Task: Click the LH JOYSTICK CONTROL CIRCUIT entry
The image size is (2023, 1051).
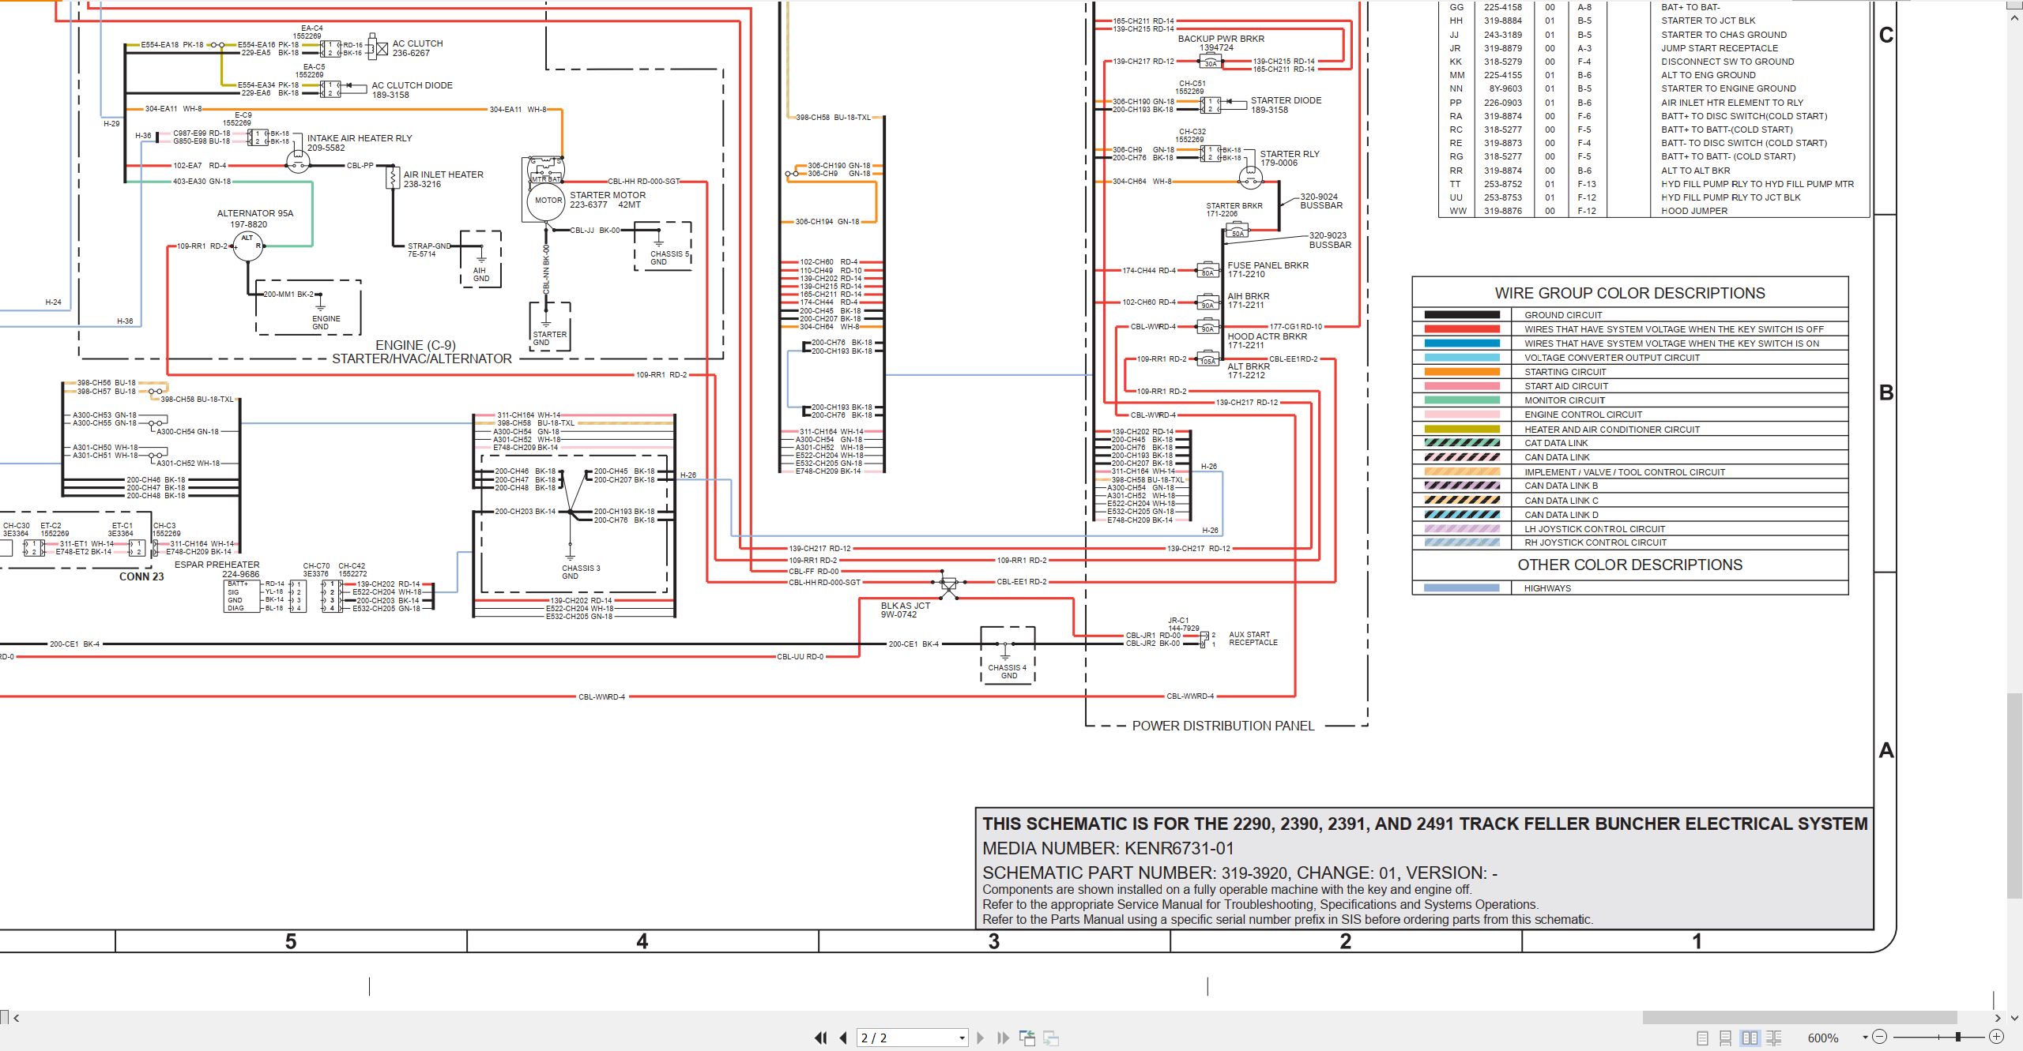Action: (x=1595, y=529)
